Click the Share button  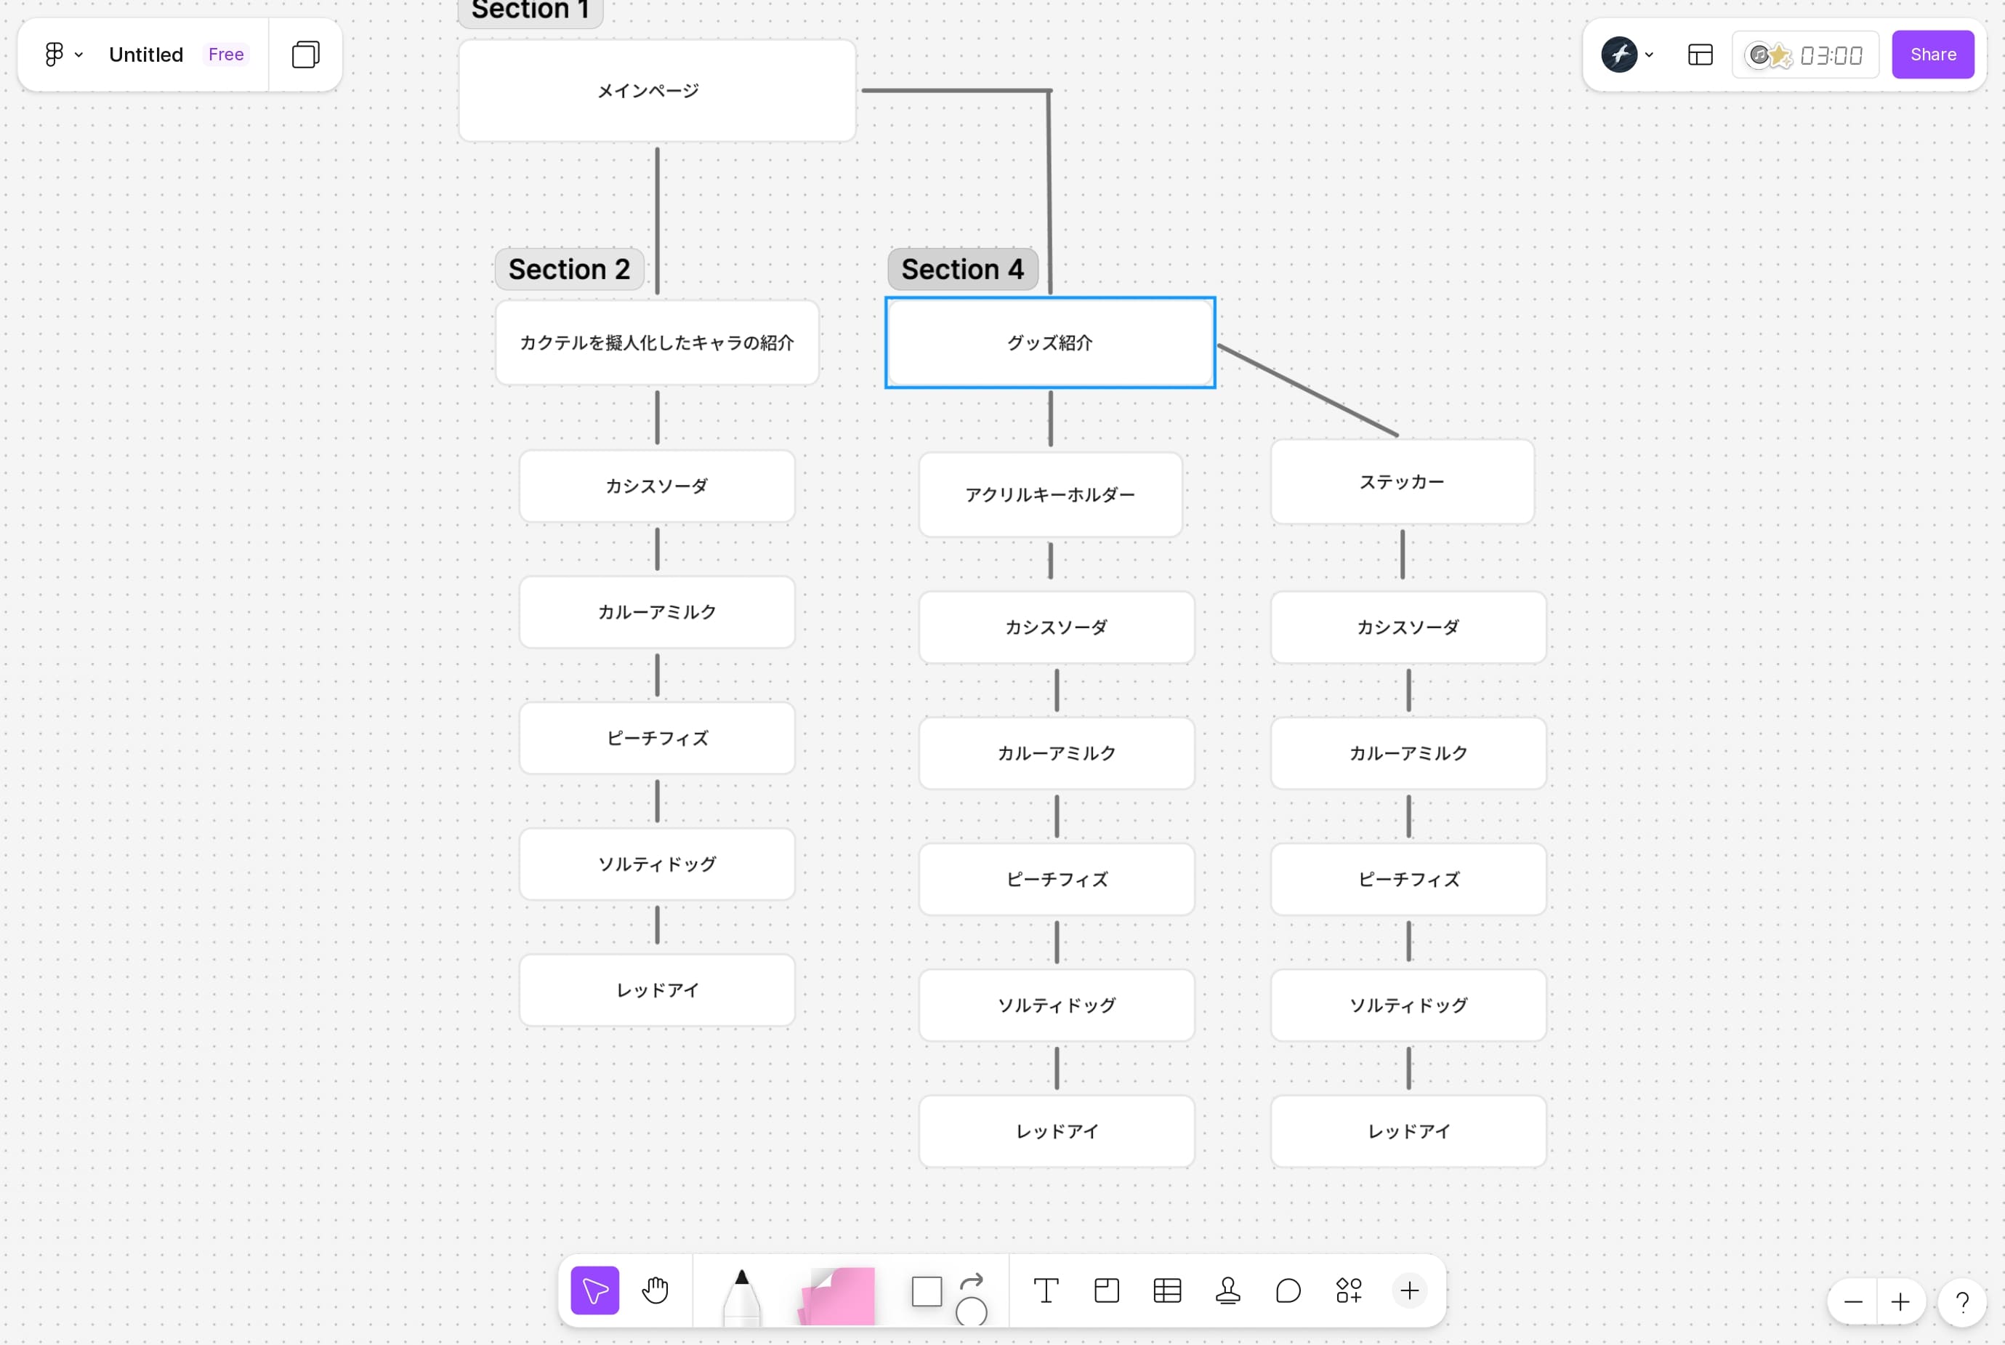point(1932,55)
